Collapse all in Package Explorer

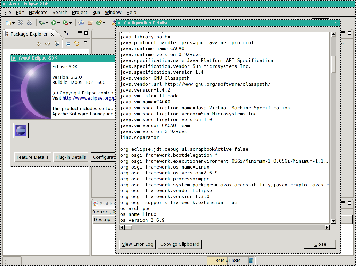pos(68,44)
